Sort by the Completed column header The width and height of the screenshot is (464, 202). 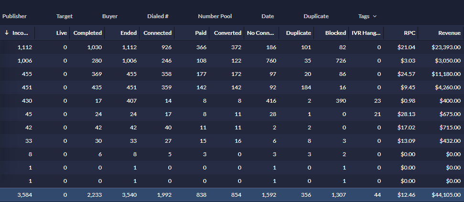(87, 33)
